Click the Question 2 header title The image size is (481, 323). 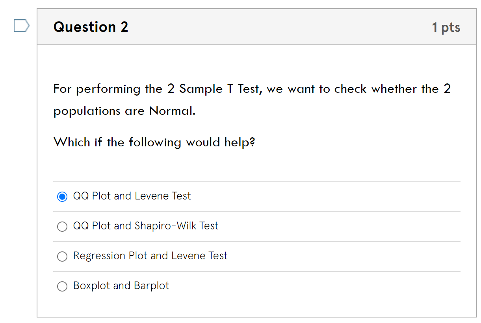pyautogui.click(x=91, y=27)
